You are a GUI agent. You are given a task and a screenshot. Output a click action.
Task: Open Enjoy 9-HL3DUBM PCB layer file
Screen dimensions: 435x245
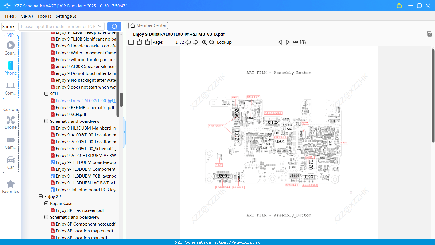(86, 176)
